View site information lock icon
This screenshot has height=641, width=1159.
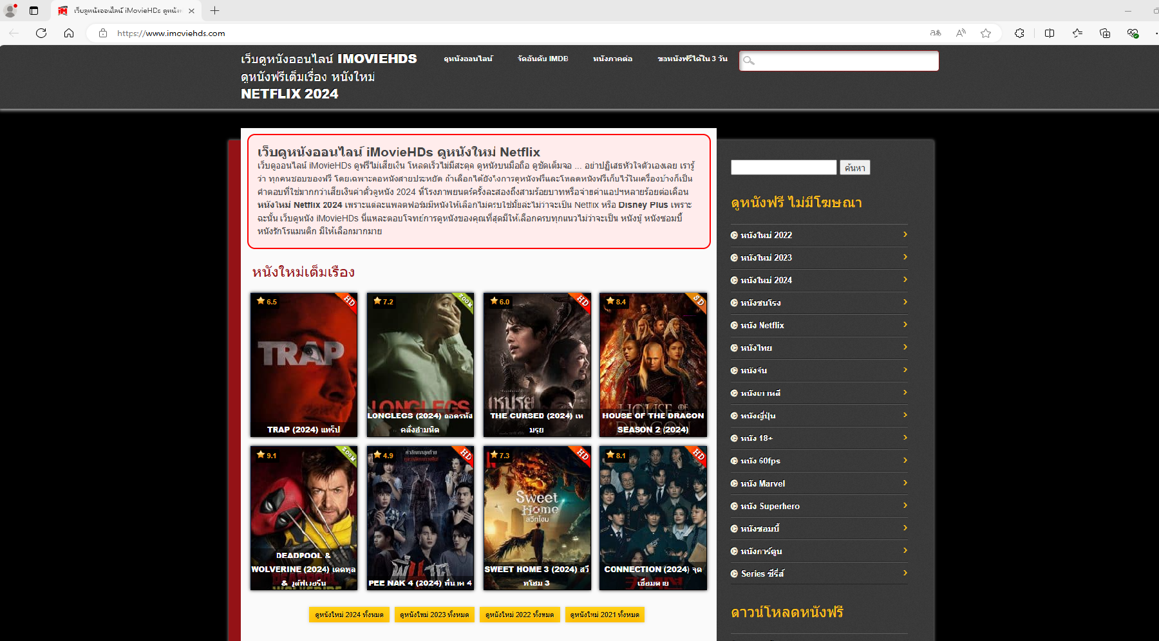tap(103, 33)
